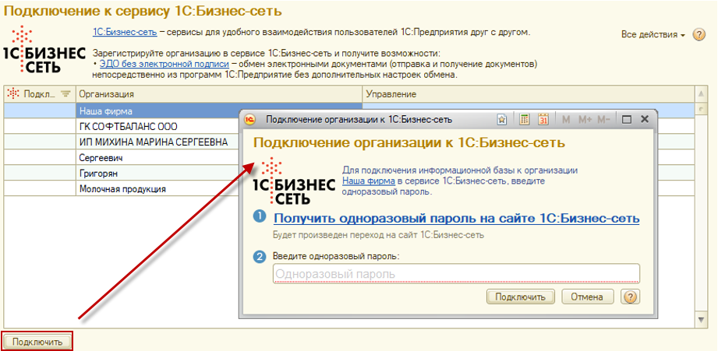
Task: Open the ЭДО без электронной подписи link
Action: pos(164,64)
